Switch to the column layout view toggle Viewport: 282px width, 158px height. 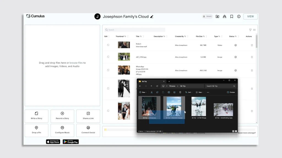point(254,30)
